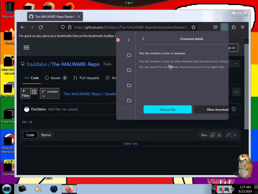Click the Firefox taskbar button
Viewport: 258px width, 194px height.
pos(69,189)
